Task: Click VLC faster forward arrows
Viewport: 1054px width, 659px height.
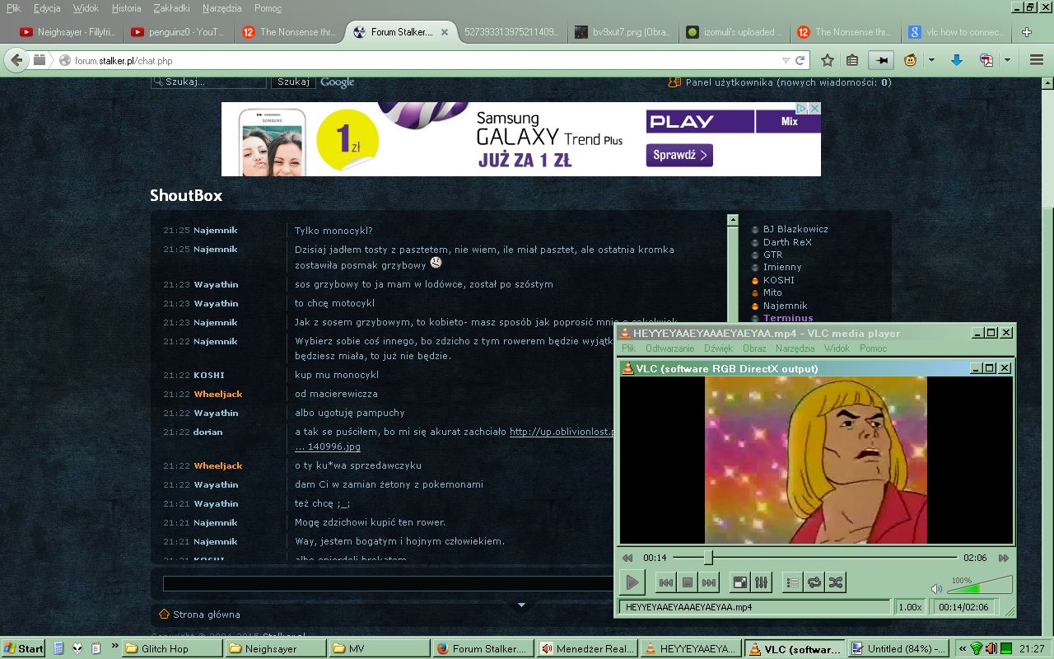Action: (1003, 558)
